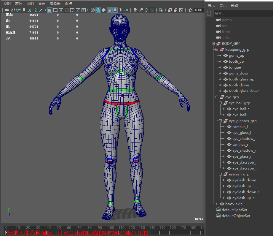Click the select camera icon in viewport toolbar

click(7, 10)
